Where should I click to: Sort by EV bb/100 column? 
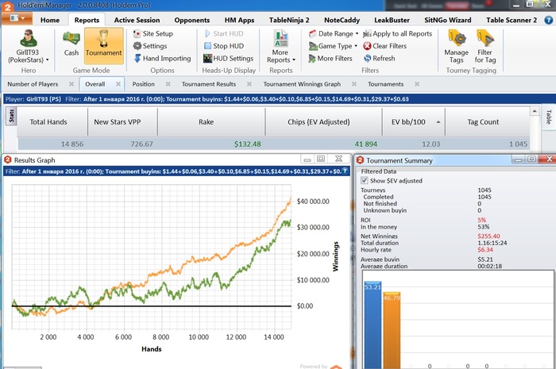[414, 122]
